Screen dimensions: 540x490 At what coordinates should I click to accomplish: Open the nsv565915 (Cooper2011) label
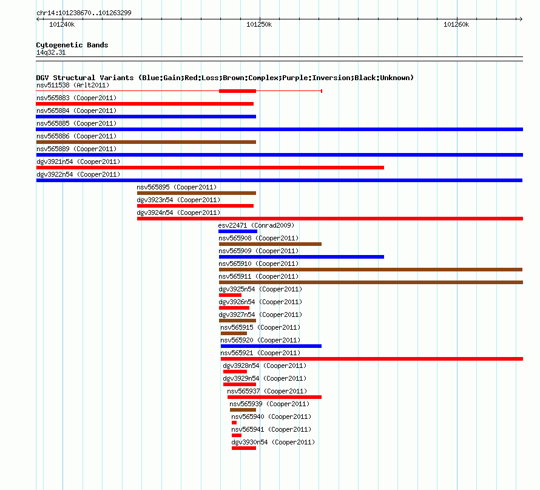pos(260,327)
